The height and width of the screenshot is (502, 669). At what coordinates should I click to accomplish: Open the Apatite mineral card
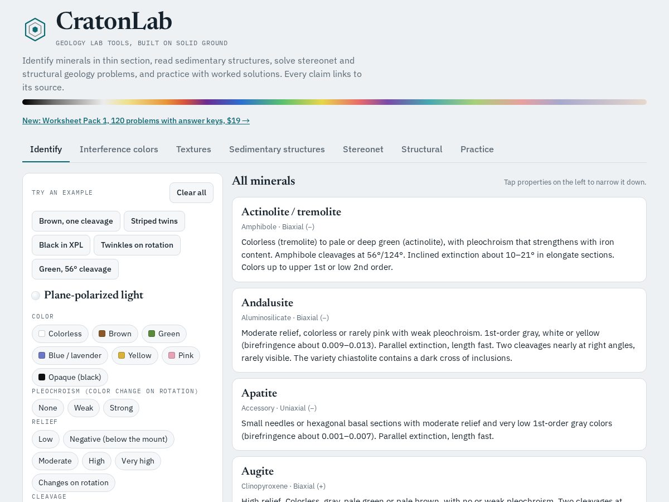[x=439, y=414]
